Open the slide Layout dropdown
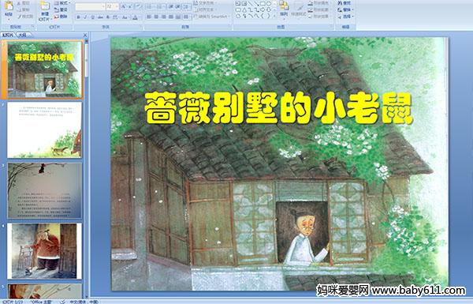This screenshot has height=304, width=473. [x=61, y=3]
